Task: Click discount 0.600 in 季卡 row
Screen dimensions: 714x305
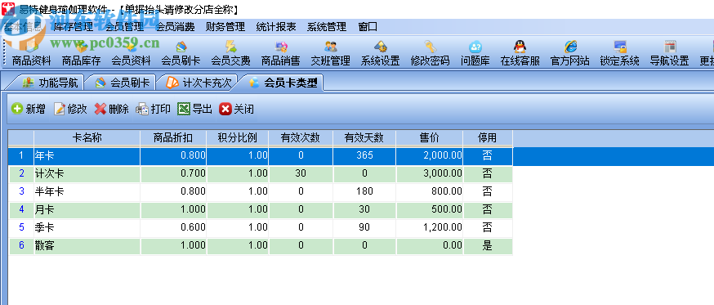Action: coord(173,227)
